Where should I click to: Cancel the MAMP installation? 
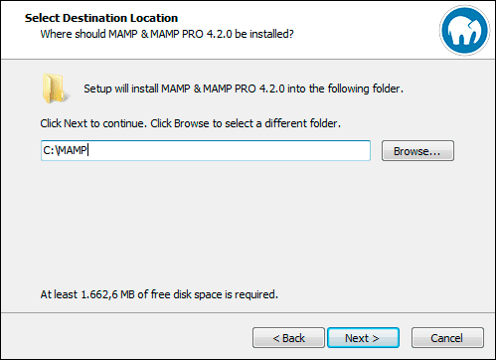(x=447, y=338)
